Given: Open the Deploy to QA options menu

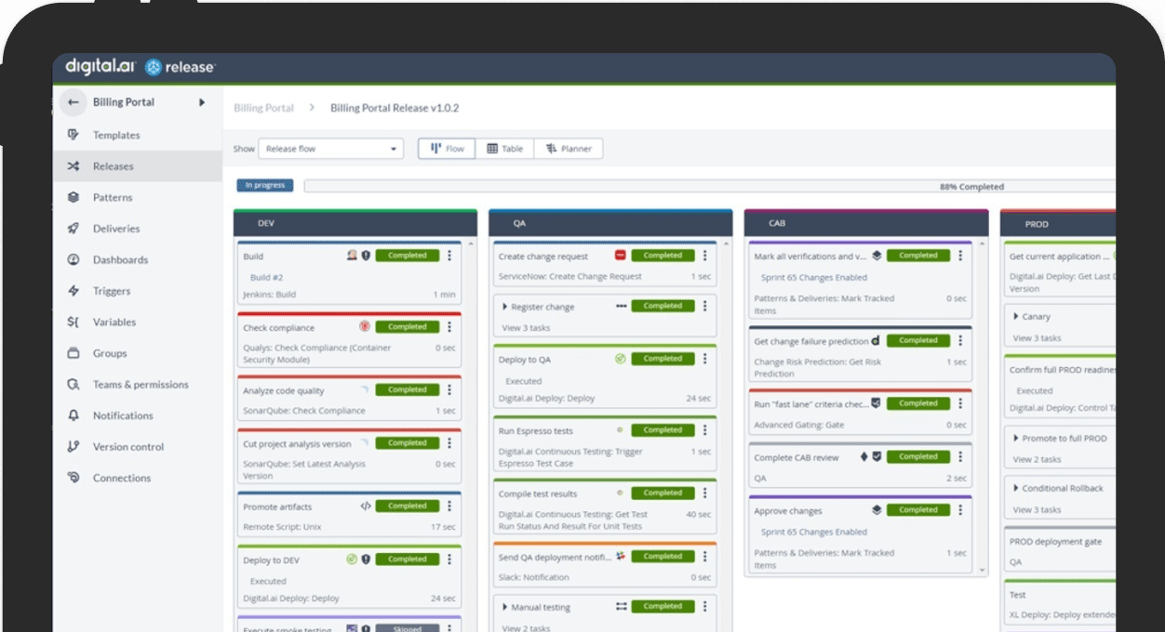Looking at the screenshot, I should 704,359.
